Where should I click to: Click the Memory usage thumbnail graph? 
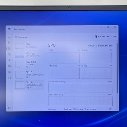(20, 55)
